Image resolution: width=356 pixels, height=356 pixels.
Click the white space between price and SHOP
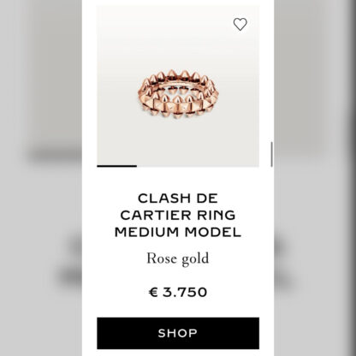click(x=178, y=308)
